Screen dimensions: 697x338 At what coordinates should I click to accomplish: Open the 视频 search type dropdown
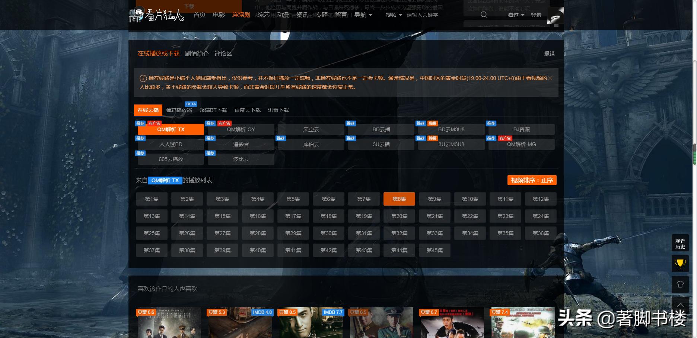click(394, 15)
